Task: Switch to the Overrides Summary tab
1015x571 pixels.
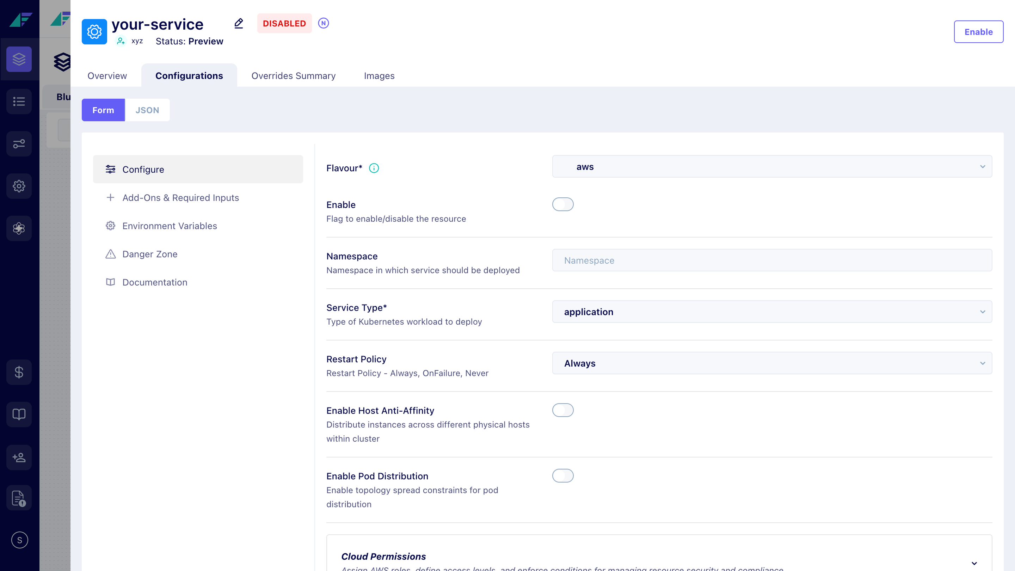Action: pyautogui.click(x=293, y=76)
